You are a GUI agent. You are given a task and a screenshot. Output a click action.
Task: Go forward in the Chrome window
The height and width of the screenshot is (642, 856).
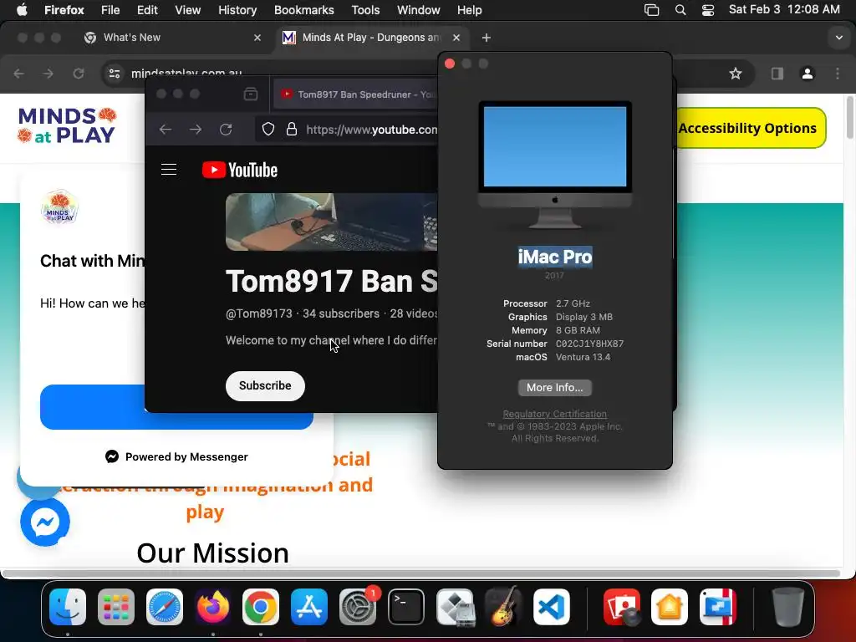click(48, 74)
